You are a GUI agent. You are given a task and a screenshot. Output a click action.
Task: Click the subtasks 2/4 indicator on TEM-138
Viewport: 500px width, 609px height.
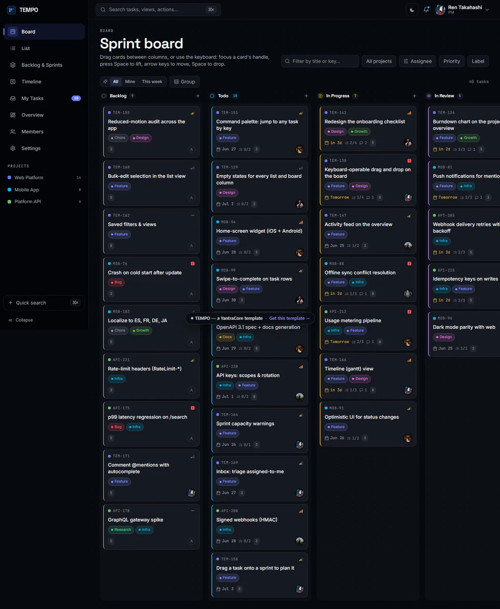click(x=357, y=197)
